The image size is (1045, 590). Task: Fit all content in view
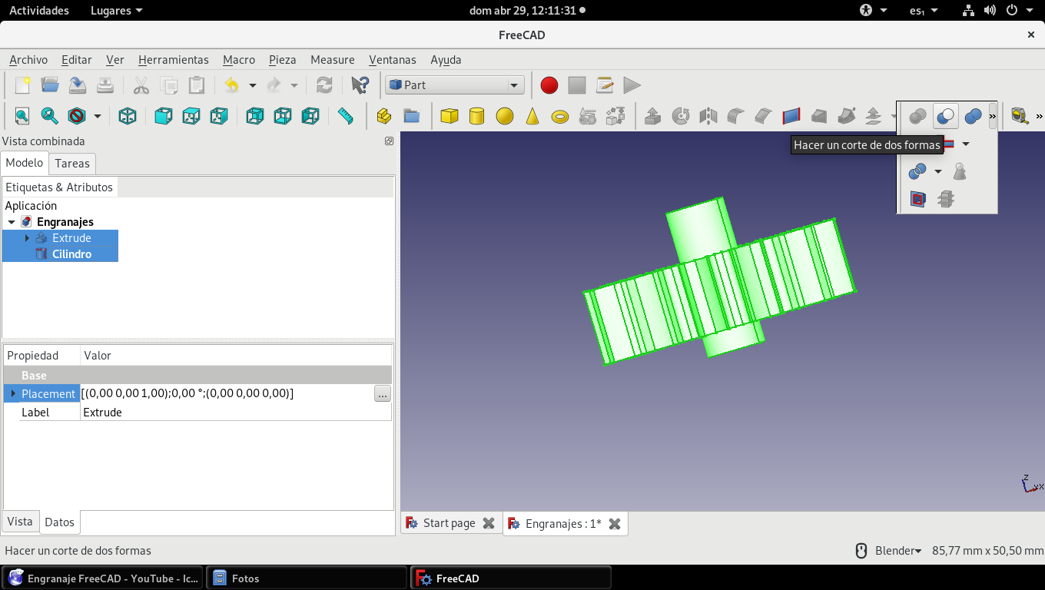pyautogui.click(x=22, y=116)
